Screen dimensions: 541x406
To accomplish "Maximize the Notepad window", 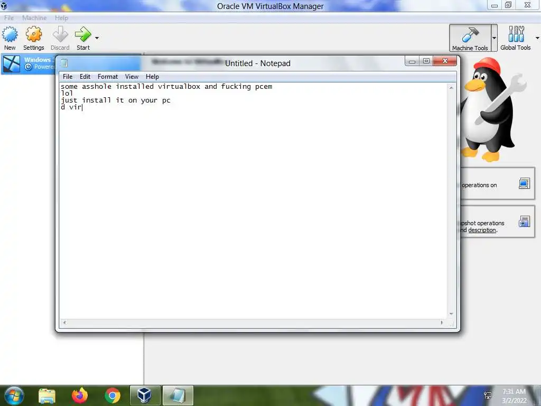I will coord(426,61).
